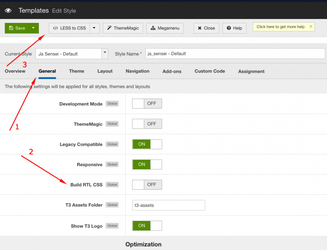Enable the Build RTL CSS switch
This screenshot has height=250, width=327.
click(x=147, y=184)
